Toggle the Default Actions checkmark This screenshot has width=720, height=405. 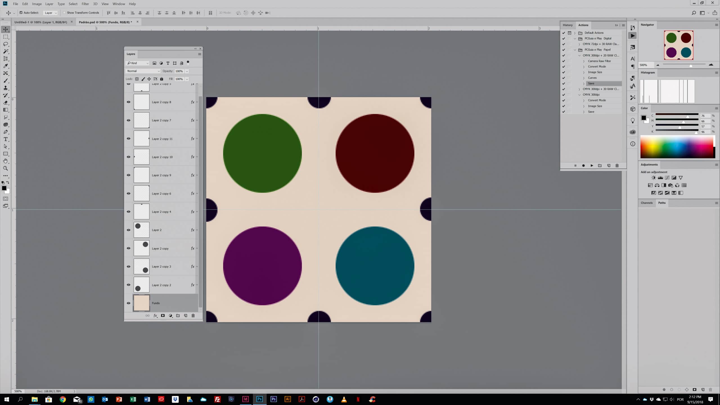coord(564,33)
